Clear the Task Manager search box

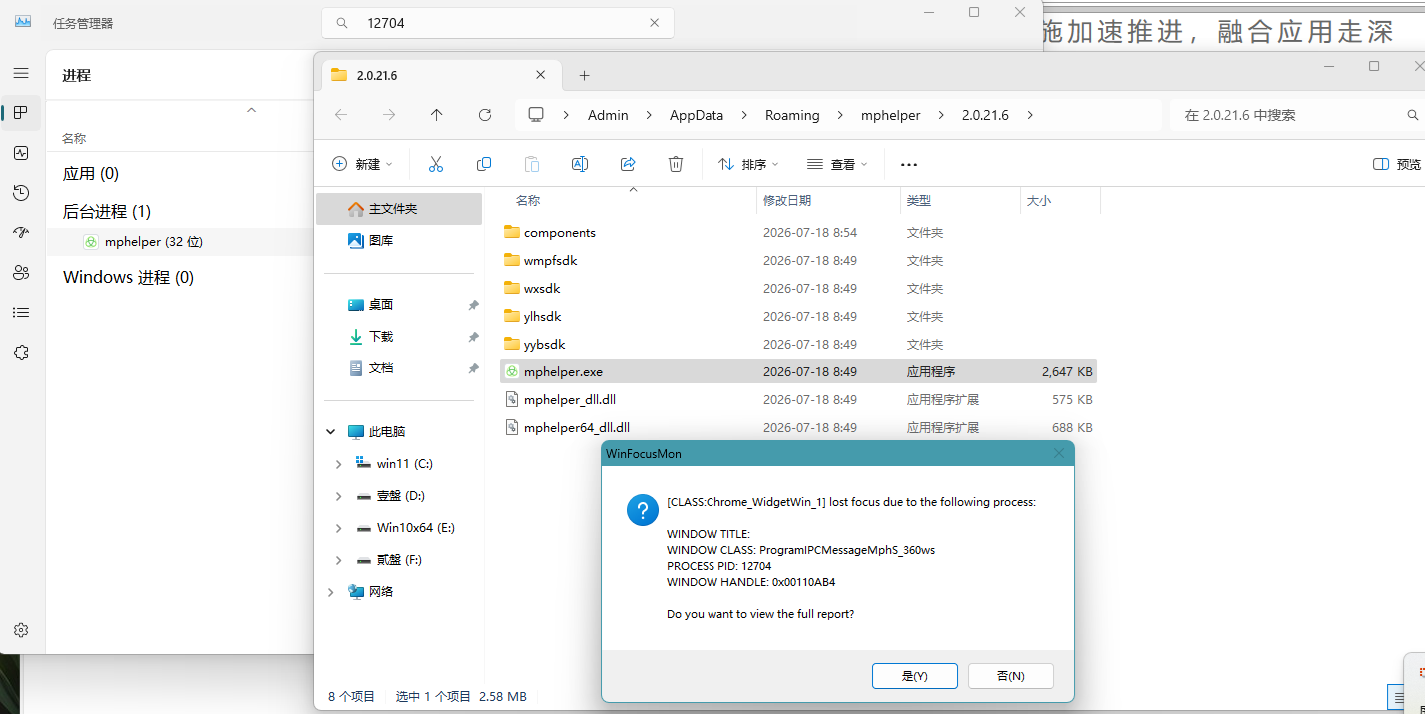pos(655,23)
